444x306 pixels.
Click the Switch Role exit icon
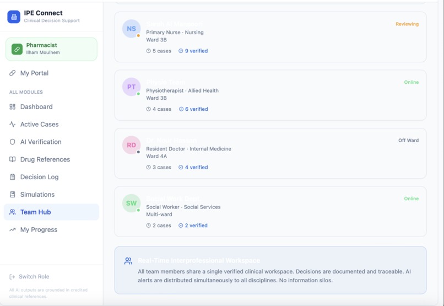pyautogui.click(x=12, y=277)
